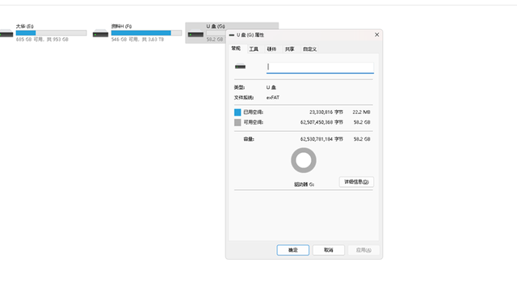The width and height of the screenshot is (517, 292).
Task: Close the U 盘 (G:) properties dialog
Action: click(377, 35)
